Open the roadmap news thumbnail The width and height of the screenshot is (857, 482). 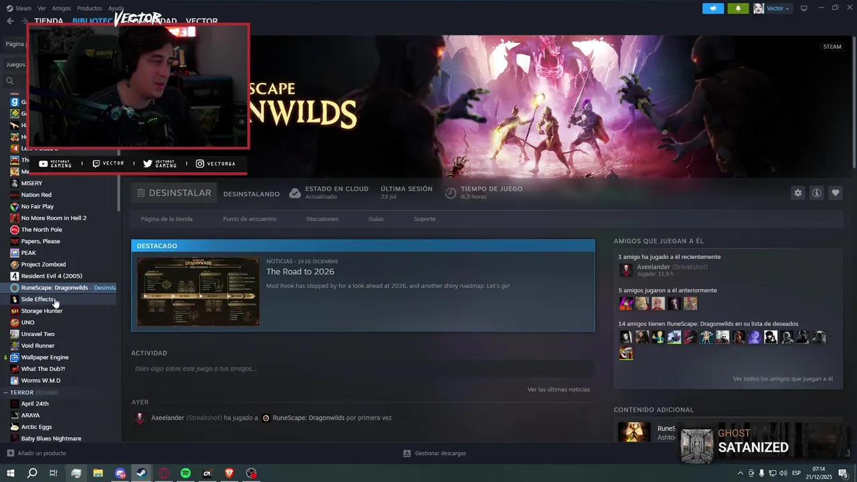[x=198, y=291]
